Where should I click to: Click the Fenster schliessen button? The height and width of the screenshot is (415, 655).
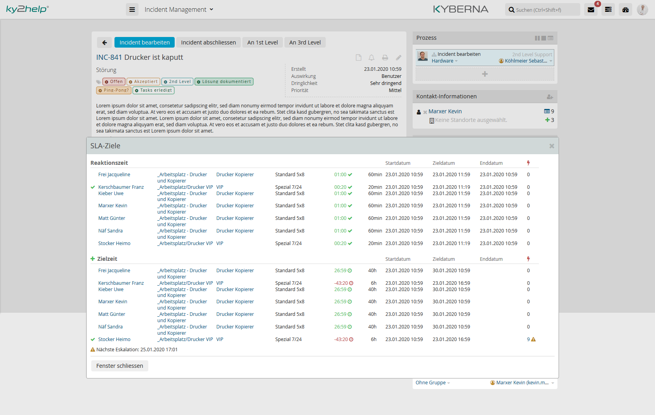tap(119, 365)
